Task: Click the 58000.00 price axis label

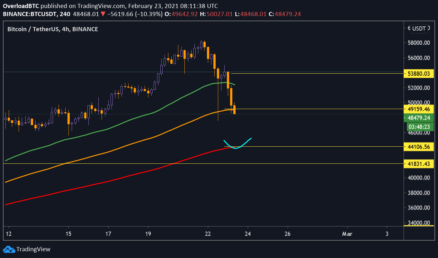Action: (419, 43)
